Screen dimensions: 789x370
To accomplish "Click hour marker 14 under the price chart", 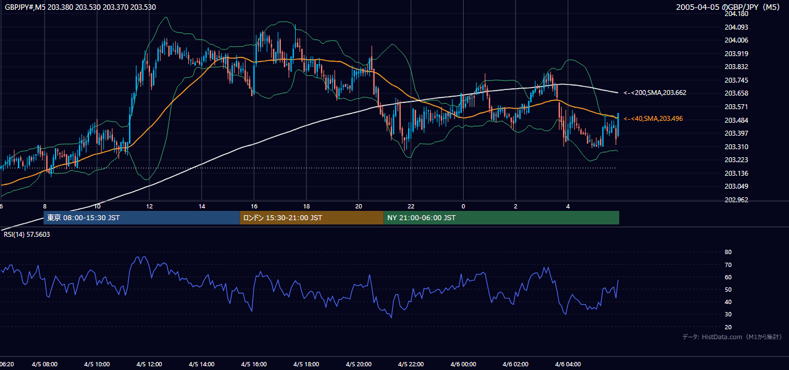I will tap(202, 206).
